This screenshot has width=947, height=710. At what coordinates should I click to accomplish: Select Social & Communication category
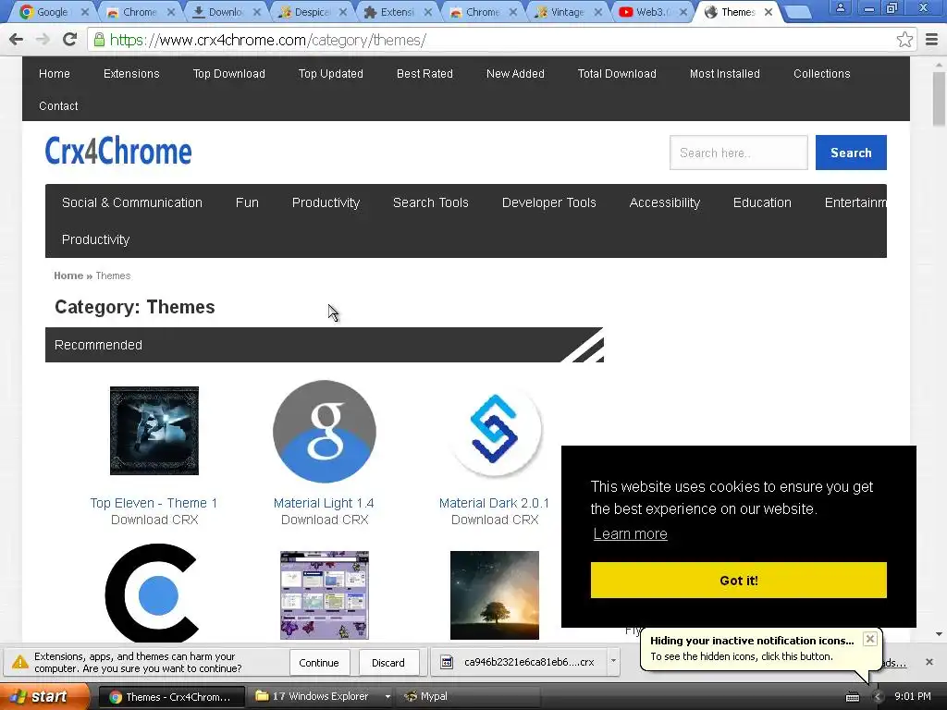tap(131, 202)
